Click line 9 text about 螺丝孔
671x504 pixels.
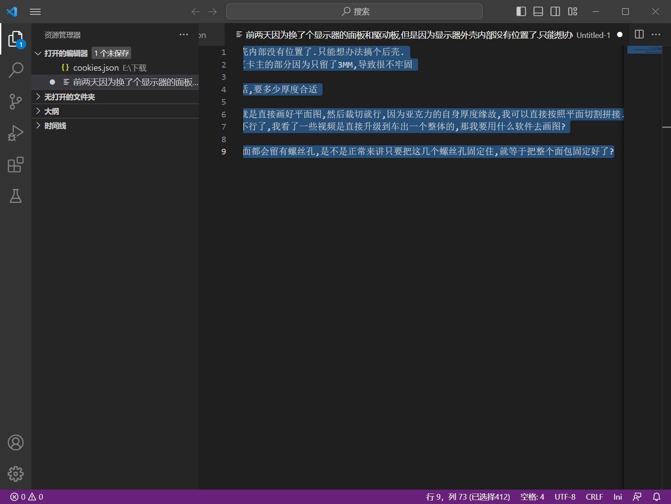point(428,151)
